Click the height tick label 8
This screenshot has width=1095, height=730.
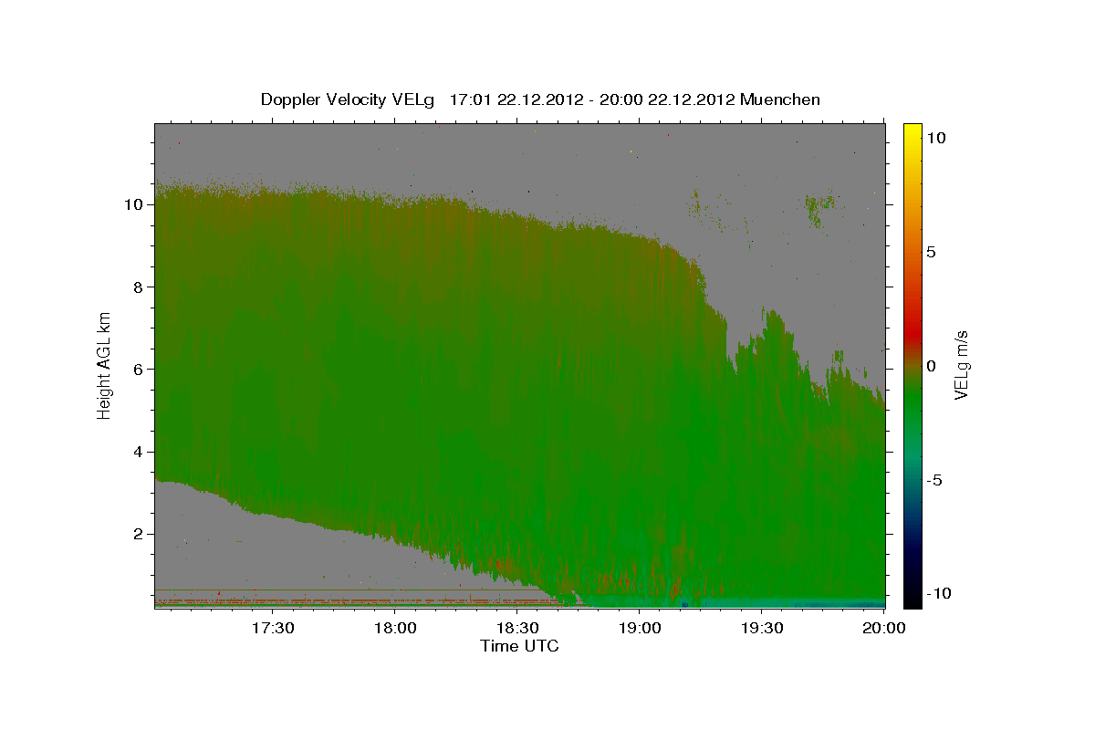140,287
